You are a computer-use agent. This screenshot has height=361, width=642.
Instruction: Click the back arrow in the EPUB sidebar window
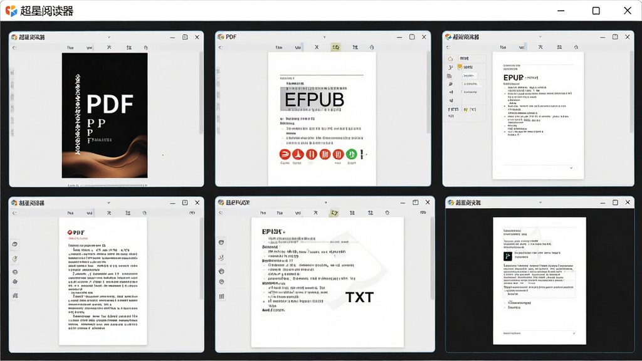pos(448,48)
